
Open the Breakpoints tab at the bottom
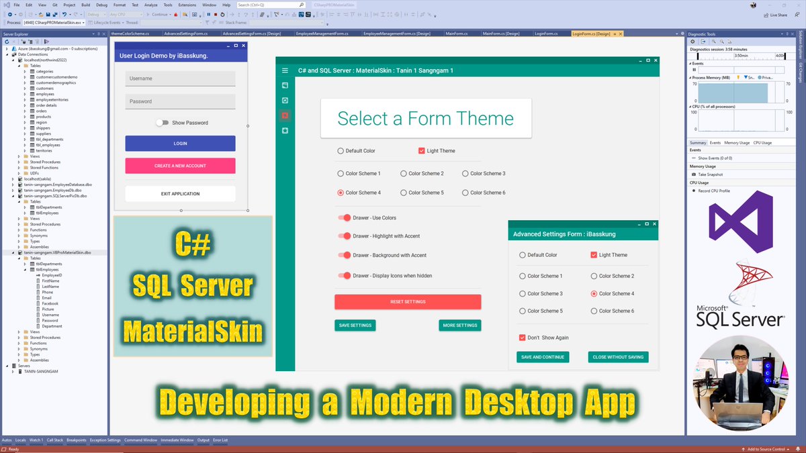point(77,440)
